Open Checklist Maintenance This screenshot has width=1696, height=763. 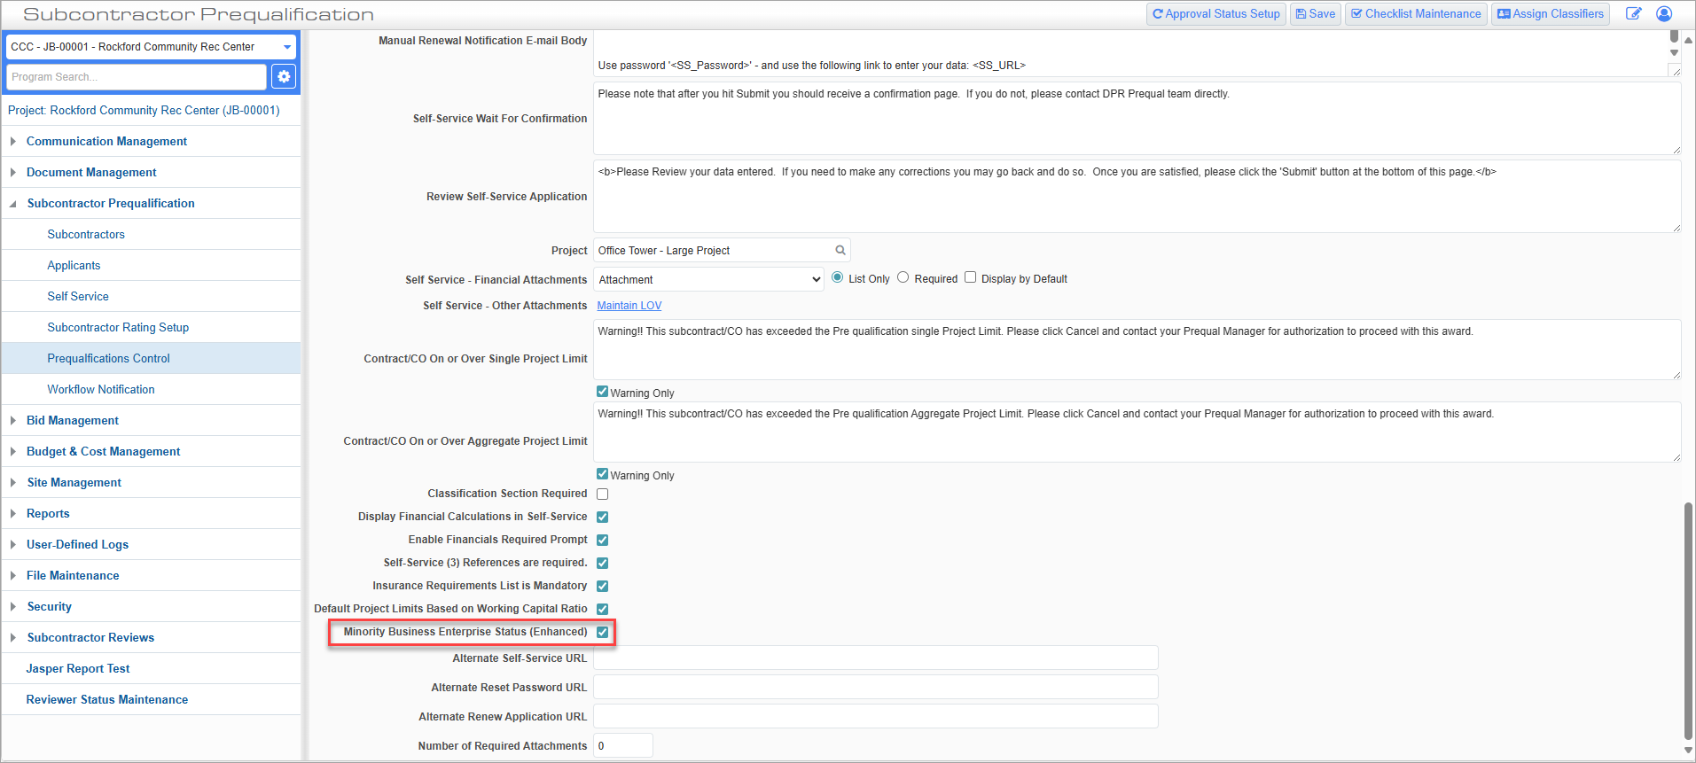[x=1416, y=14]
